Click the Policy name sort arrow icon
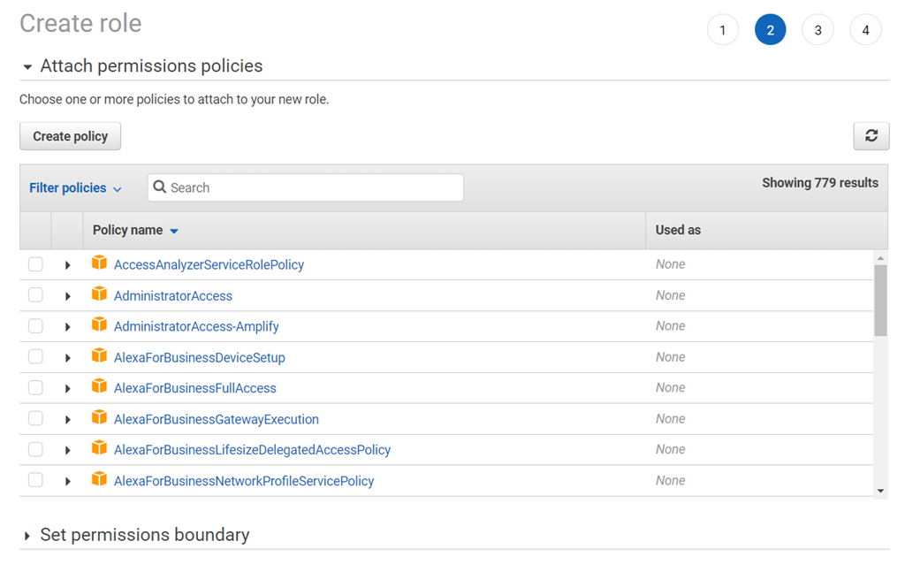The height and width of the screenshot is (572, 905). 174,231
